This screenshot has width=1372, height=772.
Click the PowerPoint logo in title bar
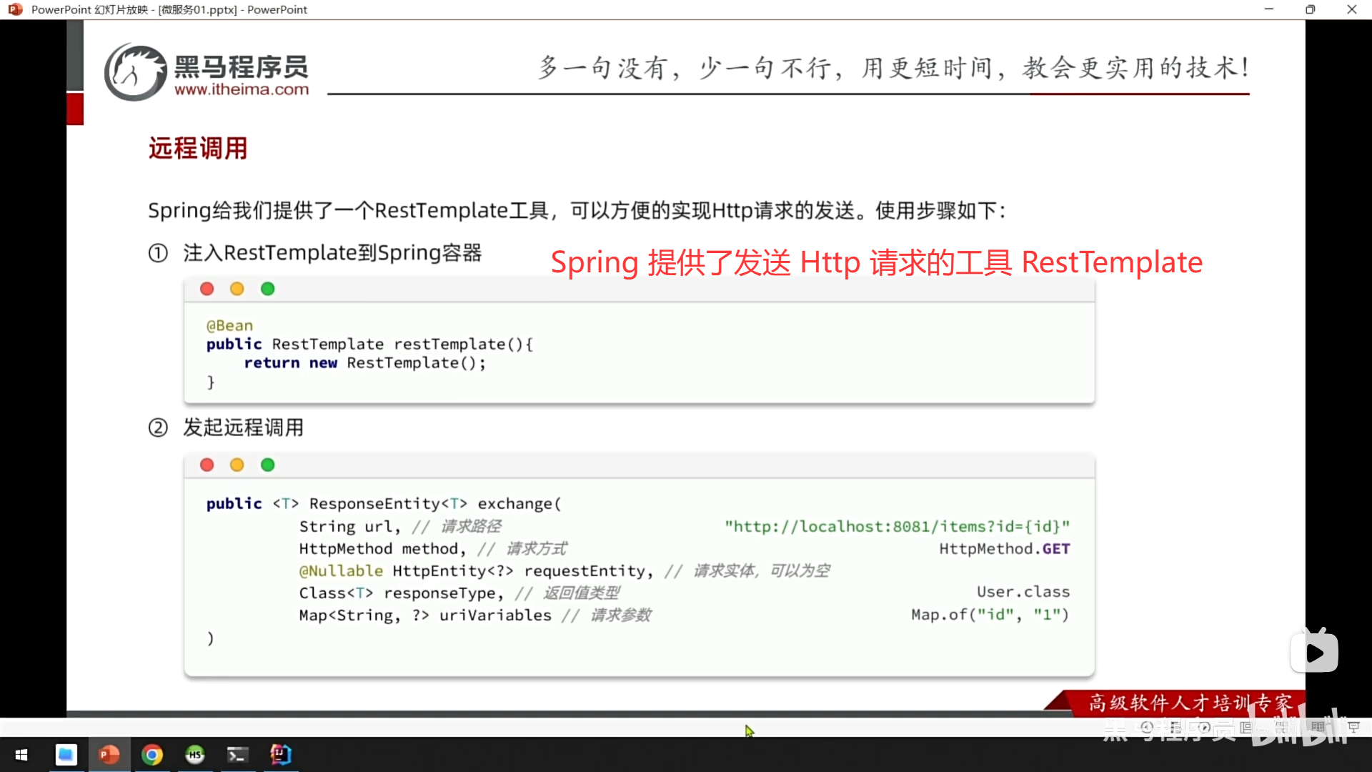click(15, 9)
